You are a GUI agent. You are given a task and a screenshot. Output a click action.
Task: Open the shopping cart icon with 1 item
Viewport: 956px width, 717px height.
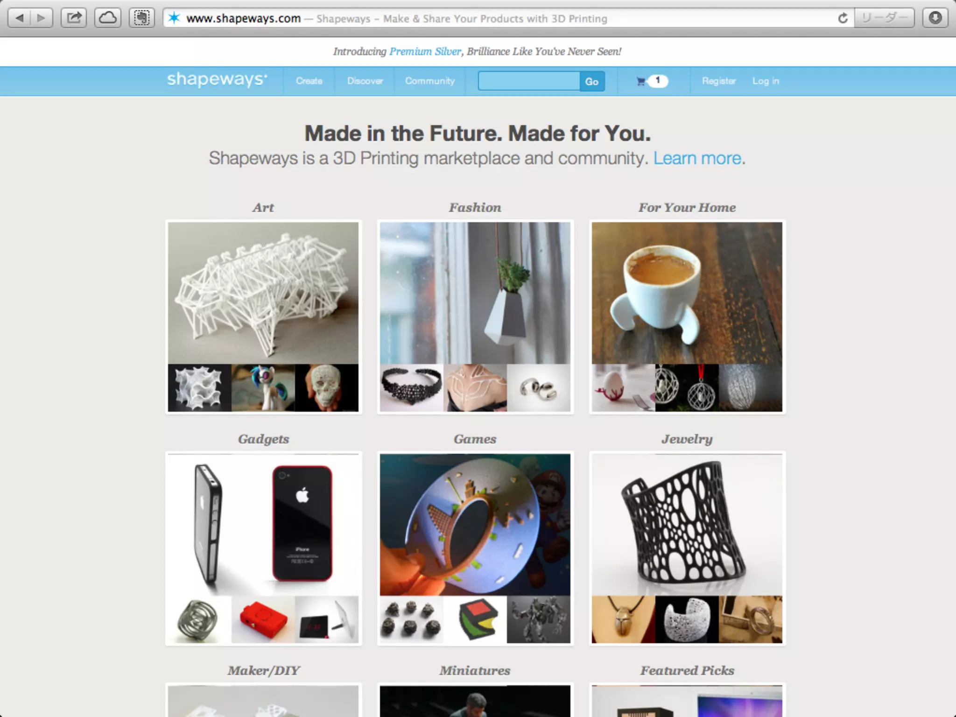click(x=652, y=81)
